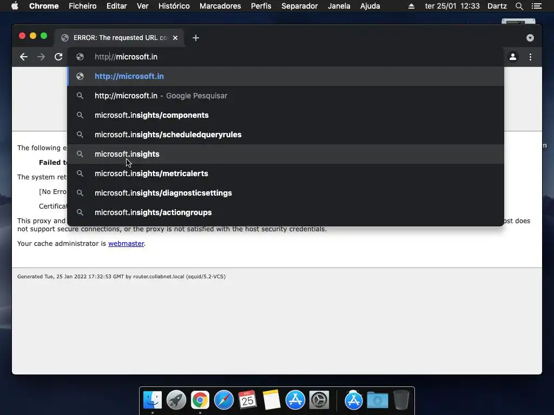This screenshot has width=554, height=415.
Task: Close the ERROR tab with its X
Action: 175,38
